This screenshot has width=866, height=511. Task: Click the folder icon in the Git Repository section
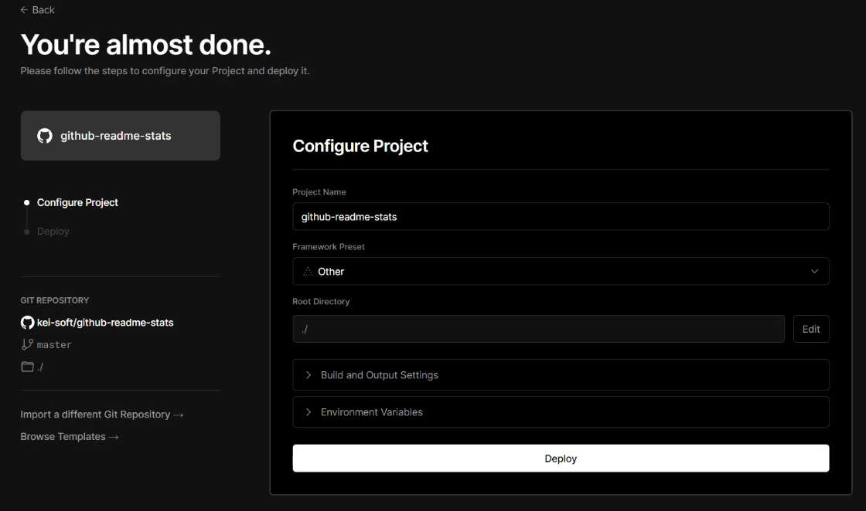point(27,367)
